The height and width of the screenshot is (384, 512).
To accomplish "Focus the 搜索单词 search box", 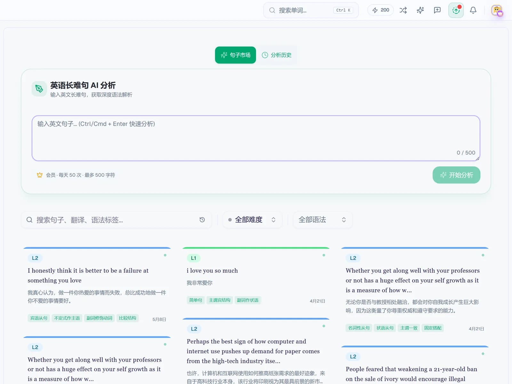I will (x=311, y=10).
